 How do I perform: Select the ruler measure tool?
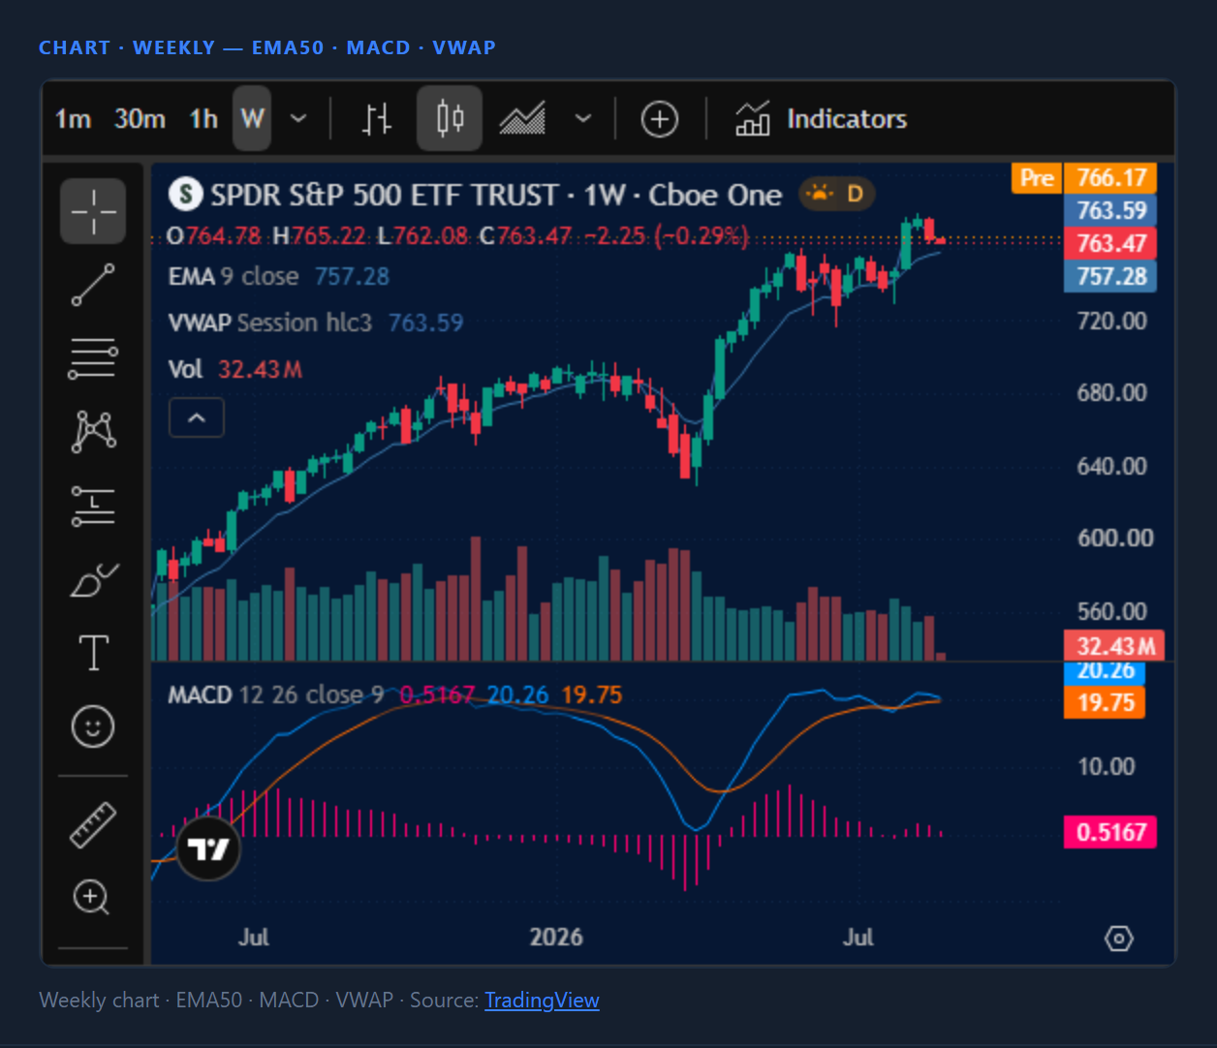pyautogui.click(x=93, y=825)
